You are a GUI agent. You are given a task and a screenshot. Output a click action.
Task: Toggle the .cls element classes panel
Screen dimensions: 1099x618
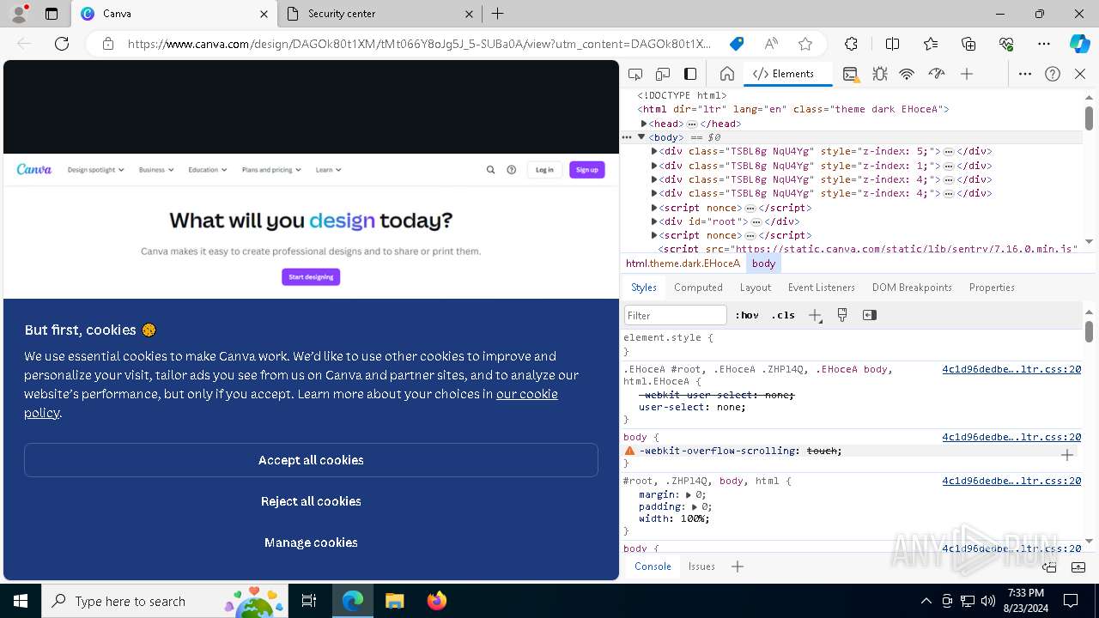point(783,315)
